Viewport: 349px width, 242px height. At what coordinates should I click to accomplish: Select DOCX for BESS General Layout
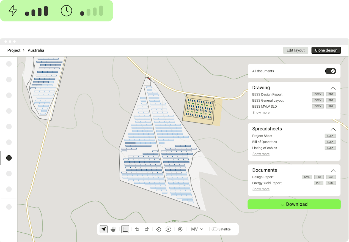click(x=318, y=100)
